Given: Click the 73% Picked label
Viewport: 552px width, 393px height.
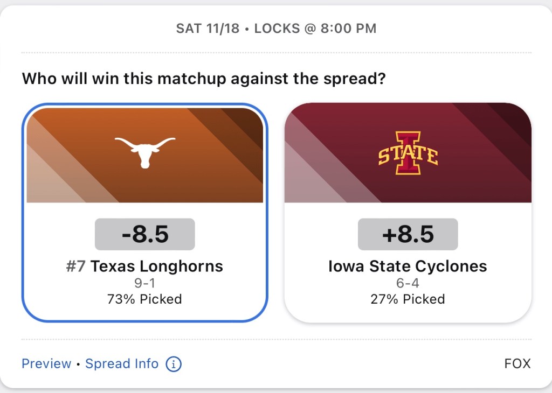Looking at the screenshot, I should coord(144,299).
